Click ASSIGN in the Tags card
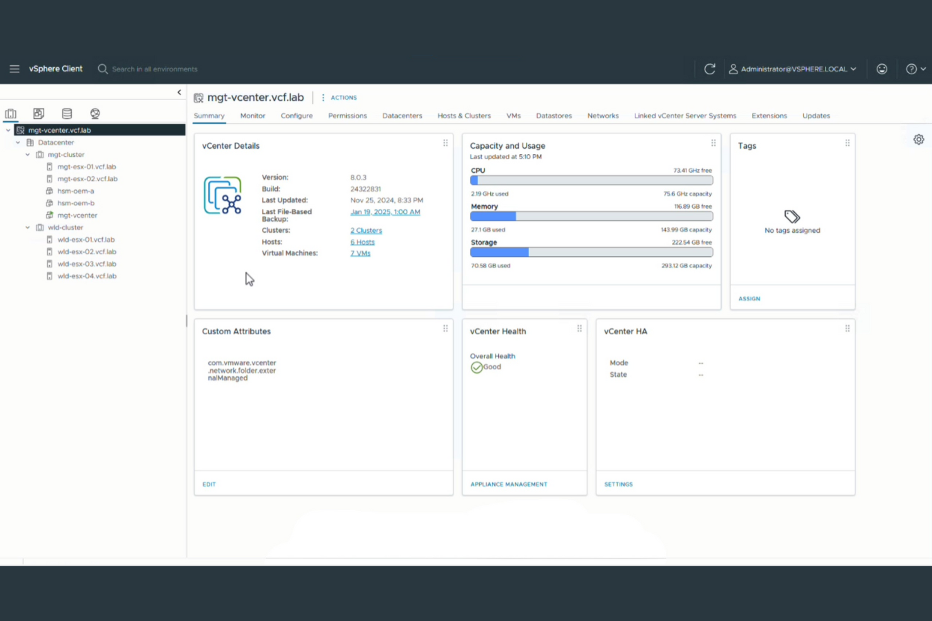The image size is (932, 621). click(x=749, y=299)
